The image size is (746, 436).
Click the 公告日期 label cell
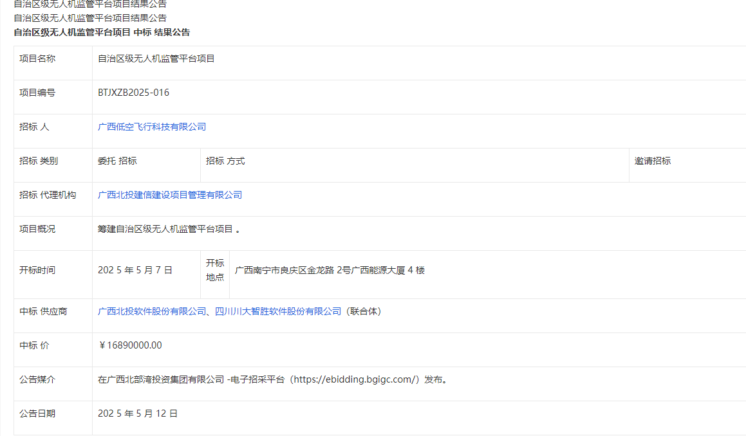53,418
